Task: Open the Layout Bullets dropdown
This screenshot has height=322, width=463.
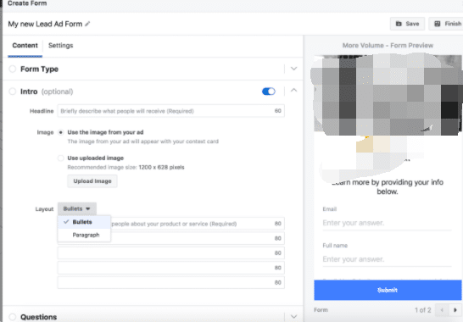Action: click(77, 208)
